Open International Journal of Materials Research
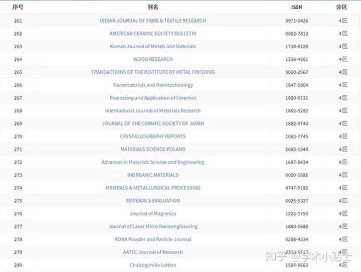This screenshot has height=272, width=361. [x=153, y=110]
